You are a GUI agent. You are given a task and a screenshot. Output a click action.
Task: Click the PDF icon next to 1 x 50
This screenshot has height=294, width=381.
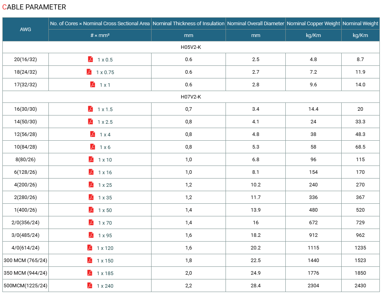(x=91, y=210)
